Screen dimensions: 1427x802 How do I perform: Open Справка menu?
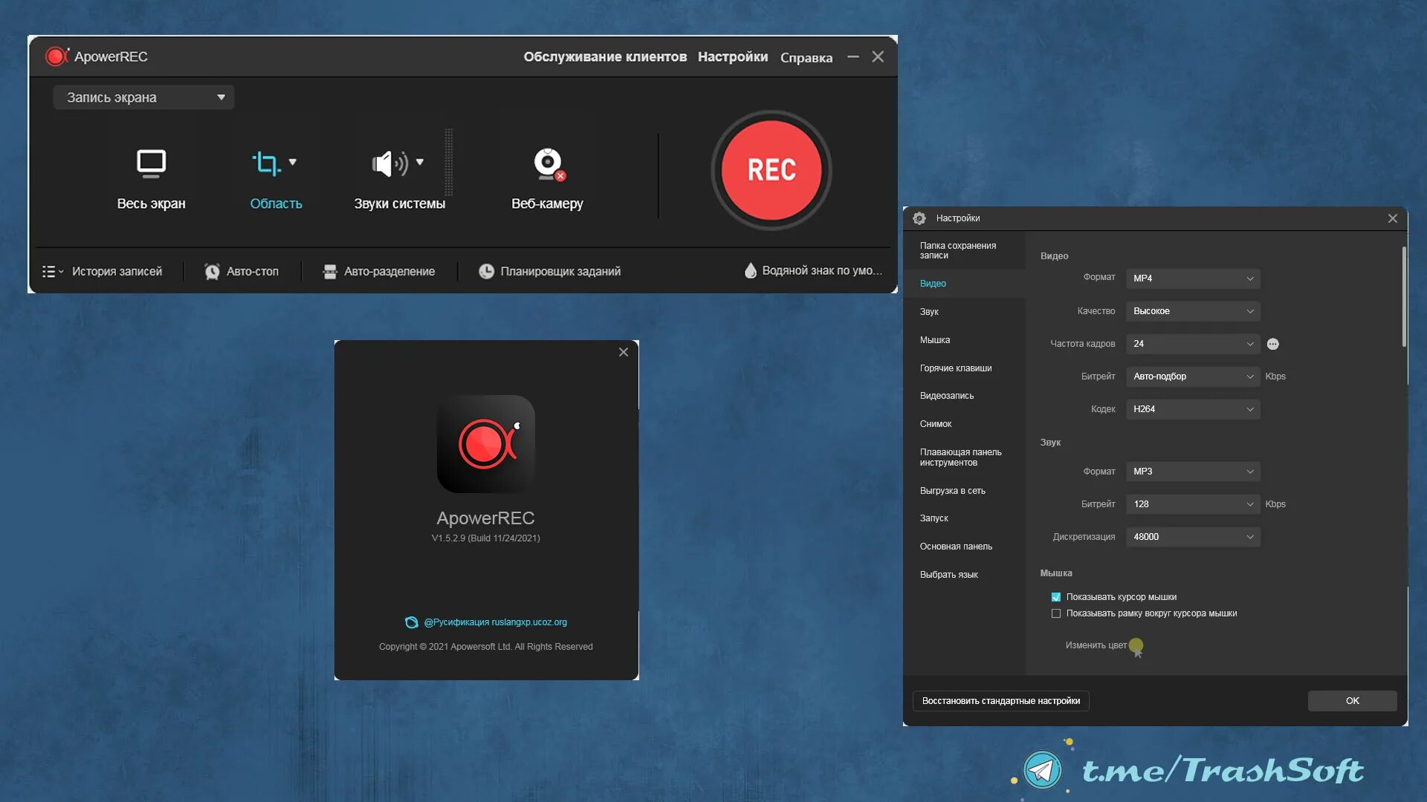(806, 58)
